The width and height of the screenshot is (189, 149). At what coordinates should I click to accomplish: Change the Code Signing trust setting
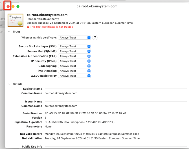tap(74, 66)
